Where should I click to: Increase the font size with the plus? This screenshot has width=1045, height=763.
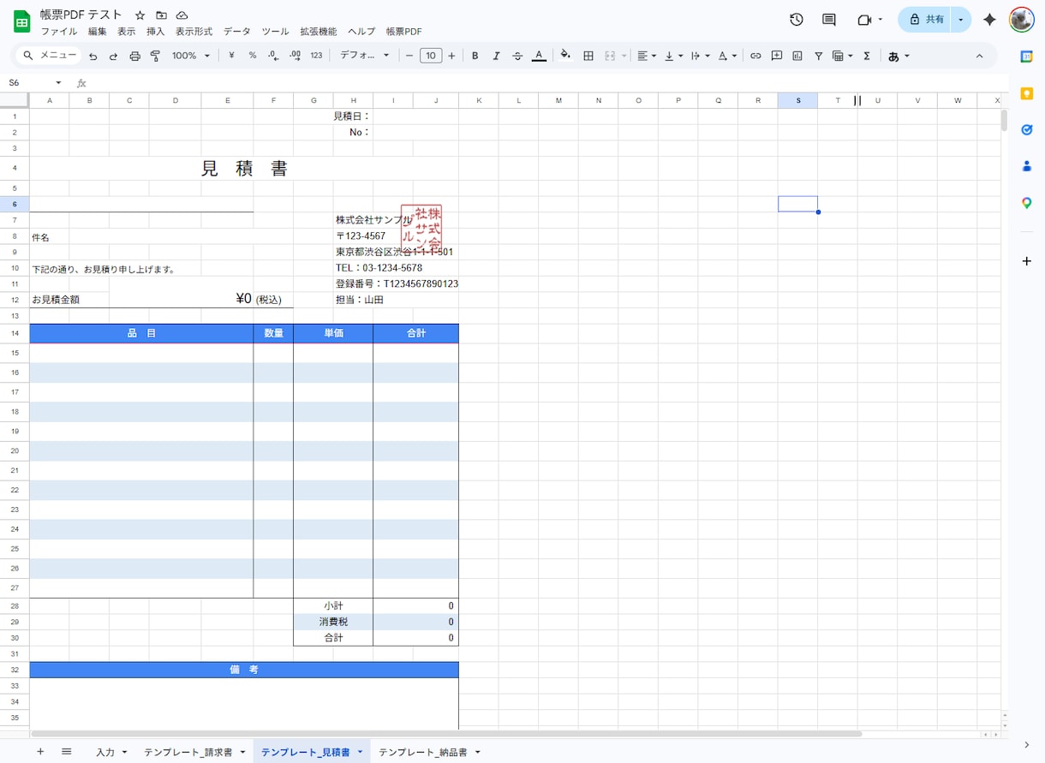pos(451,56)
